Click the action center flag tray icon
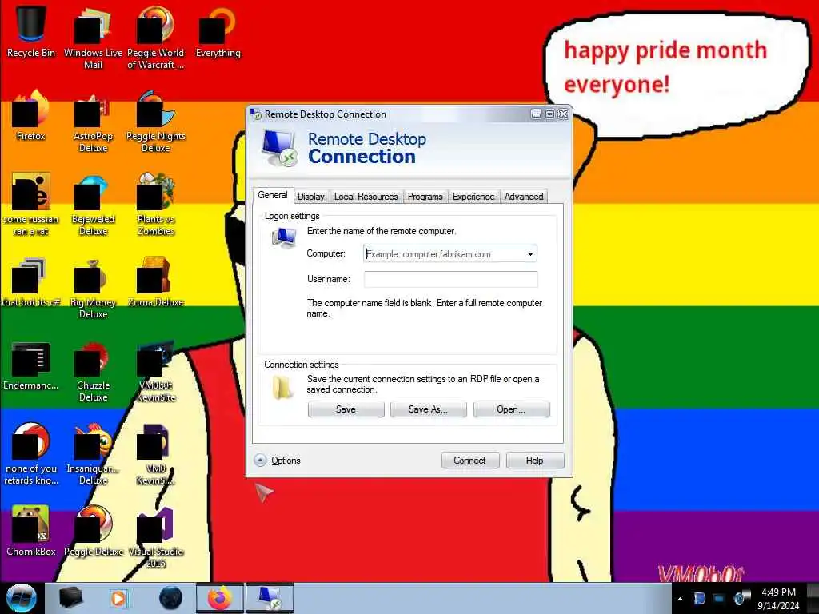819x614 pixels. click(x=700, y=599)
